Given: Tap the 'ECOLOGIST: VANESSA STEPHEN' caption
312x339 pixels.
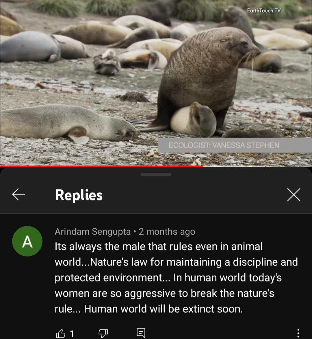Looking at the screenshot, I should [x=224, y=145].
